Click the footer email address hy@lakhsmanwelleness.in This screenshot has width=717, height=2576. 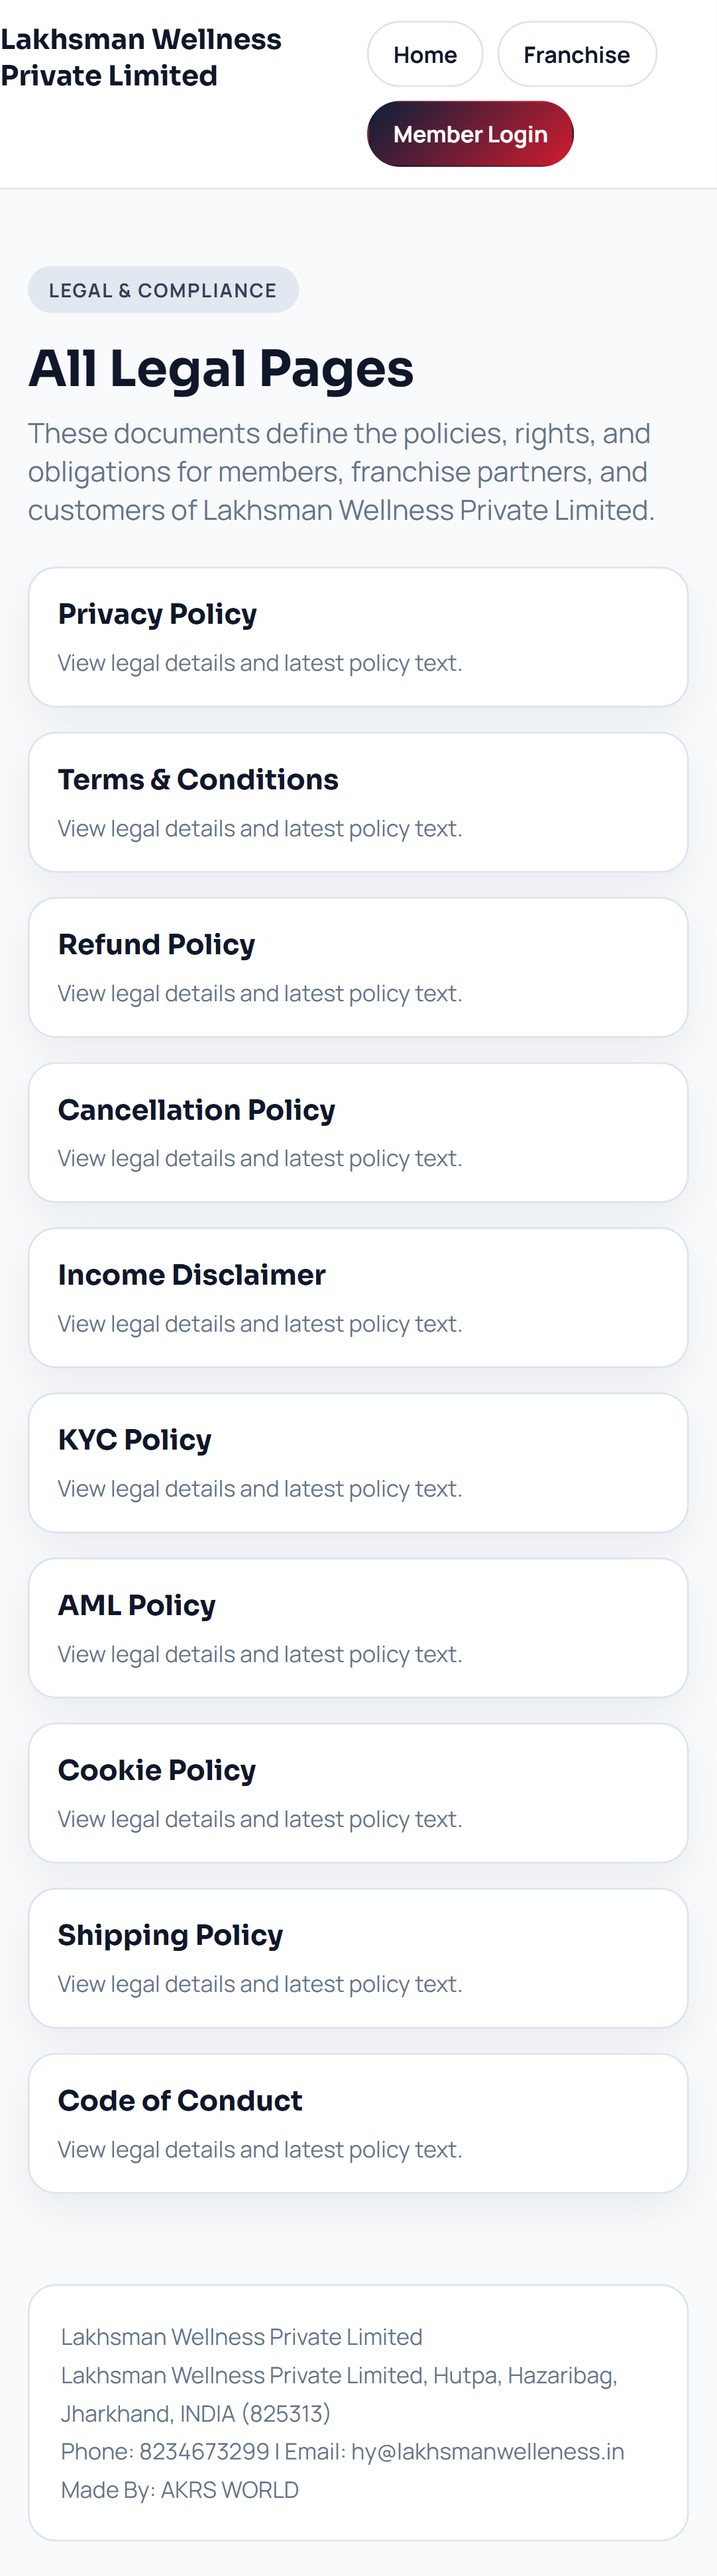[x=487, y=2451]
